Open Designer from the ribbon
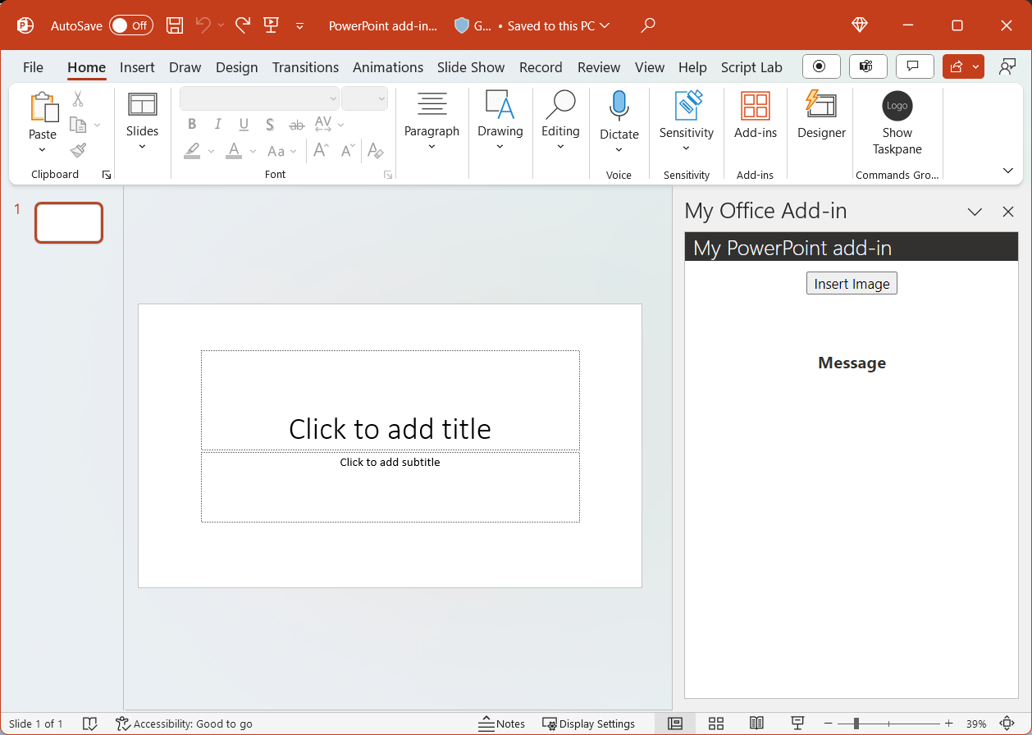1032x735 pixels. (x=820, y=119)
